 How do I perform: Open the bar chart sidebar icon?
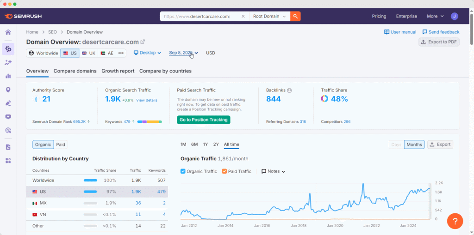[x=8, y=76]
